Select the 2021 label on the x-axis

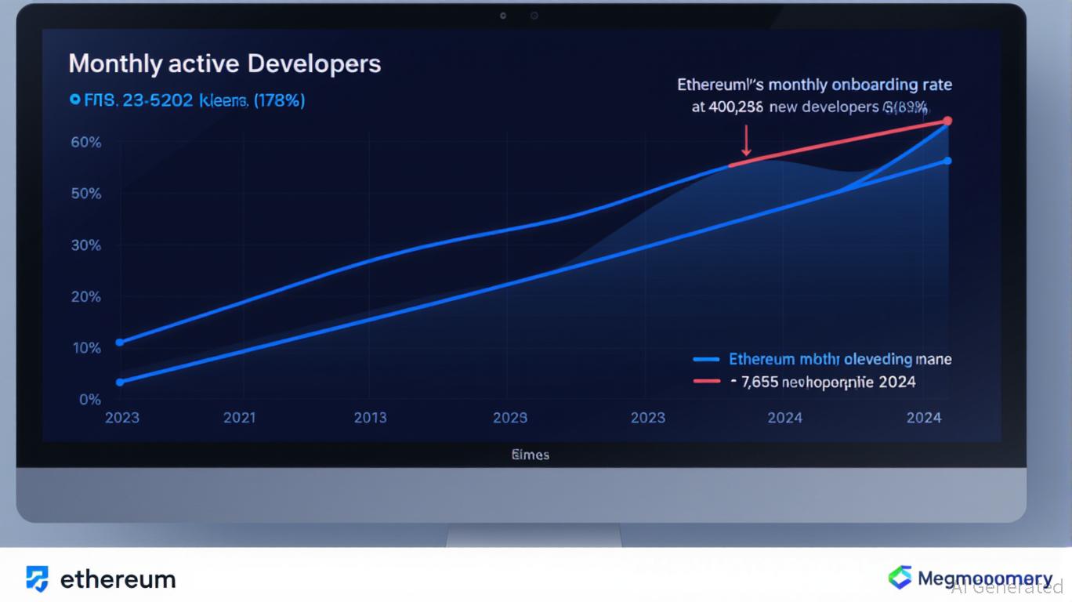(239, 418)
